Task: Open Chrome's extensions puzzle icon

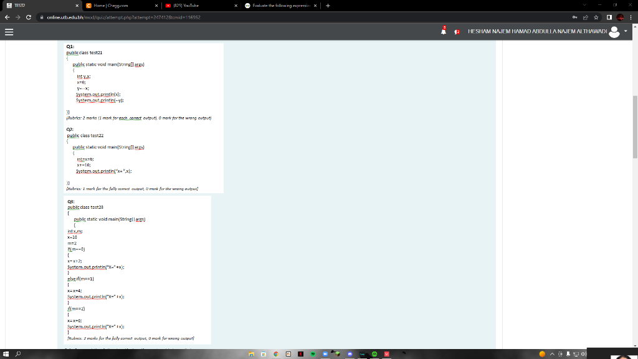Action: pyautogui.click(x=609, y=17)
